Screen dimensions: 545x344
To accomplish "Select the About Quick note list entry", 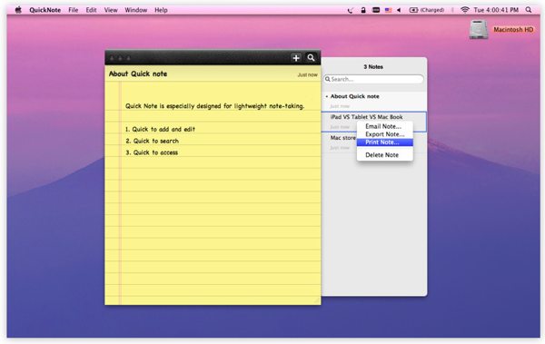I will (374, 101).
